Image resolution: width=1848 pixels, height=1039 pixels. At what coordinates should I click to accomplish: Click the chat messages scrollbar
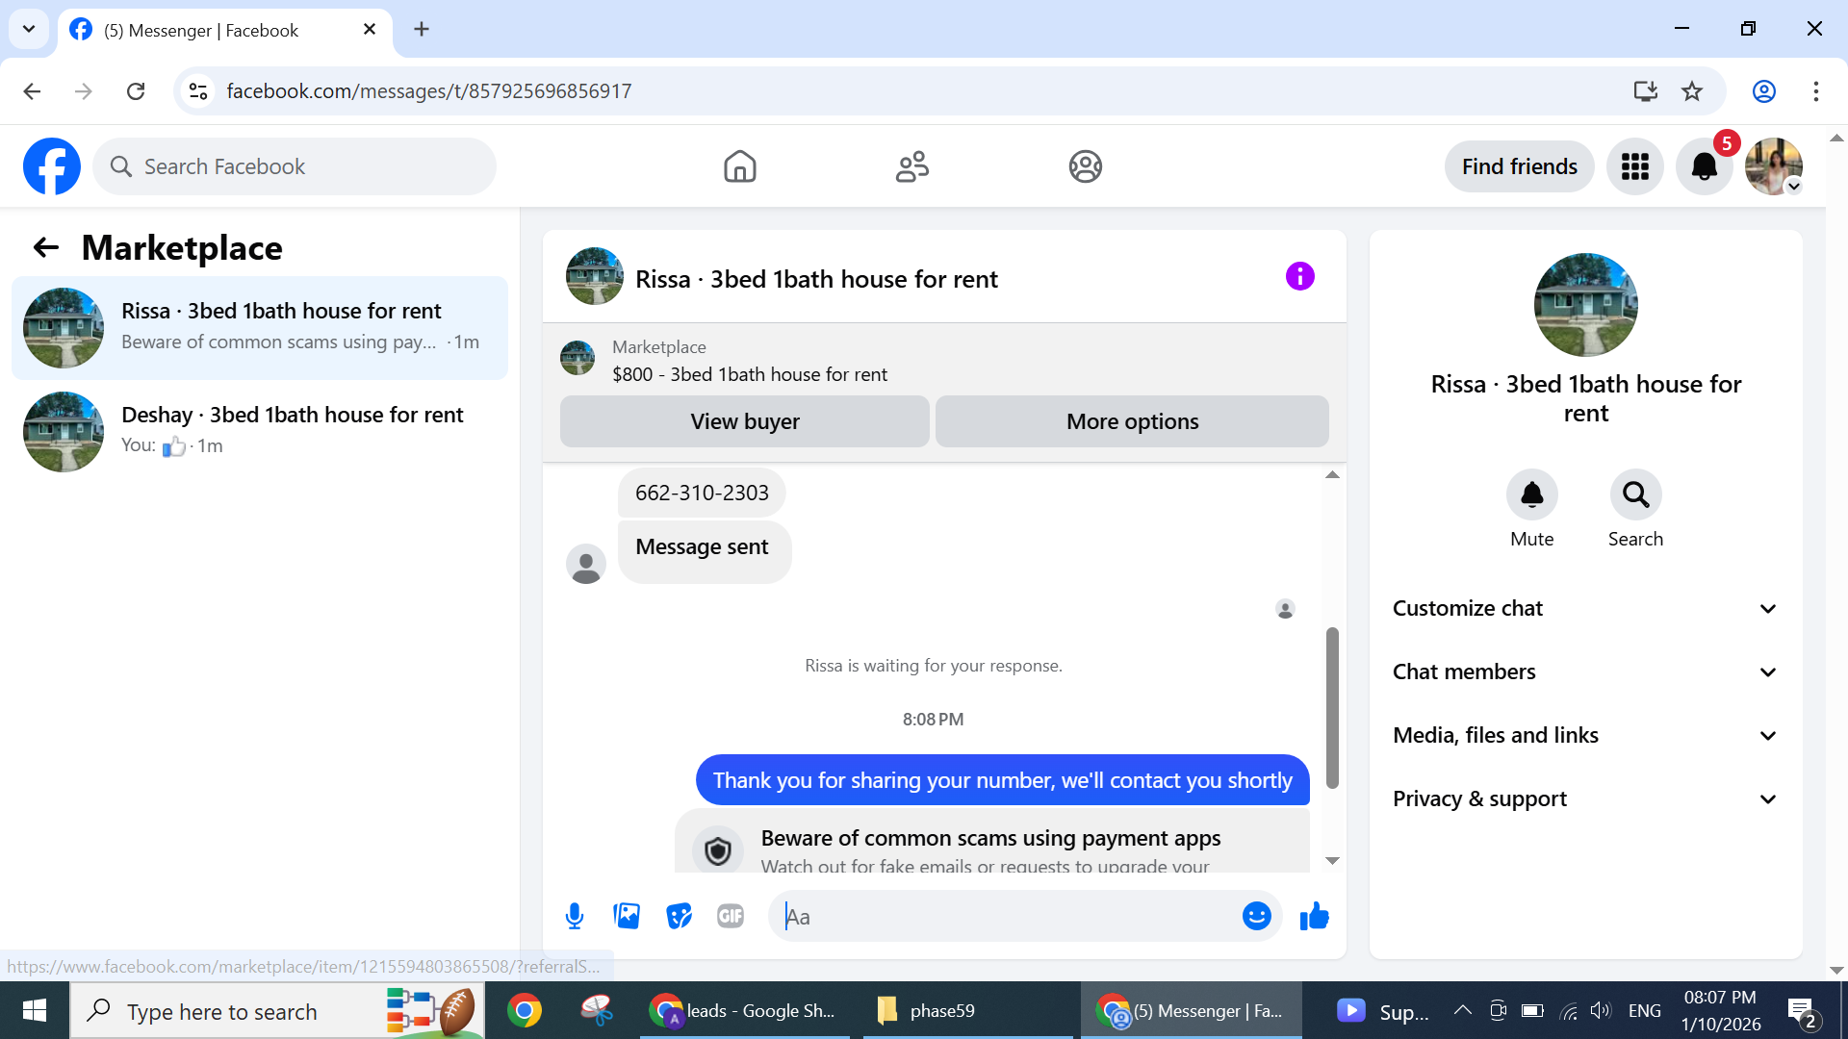(1332, 707)
